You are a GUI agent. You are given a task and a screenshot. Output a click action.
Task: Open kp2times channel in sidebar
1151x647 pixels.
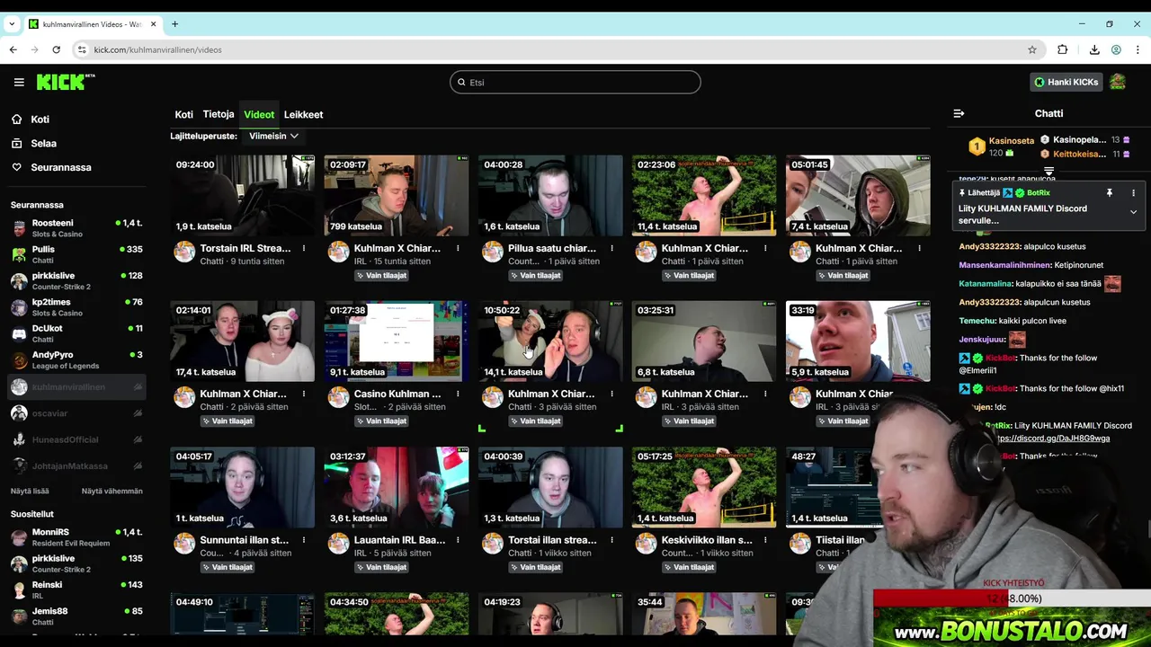pos(77,307)
